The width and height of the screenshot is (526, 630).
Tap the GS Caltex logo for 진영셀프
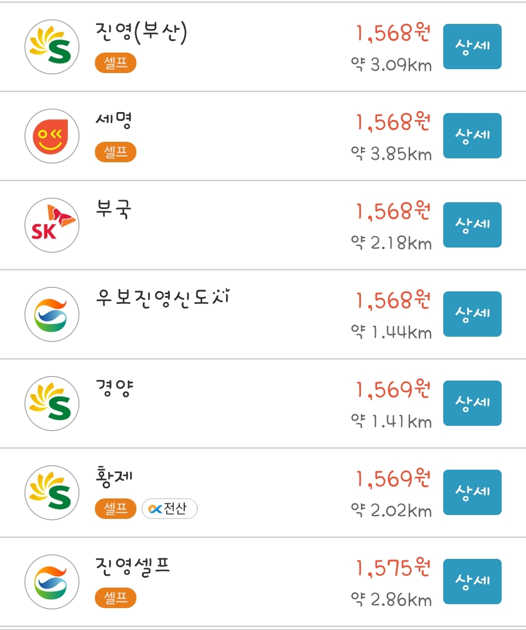click(52, 582)
